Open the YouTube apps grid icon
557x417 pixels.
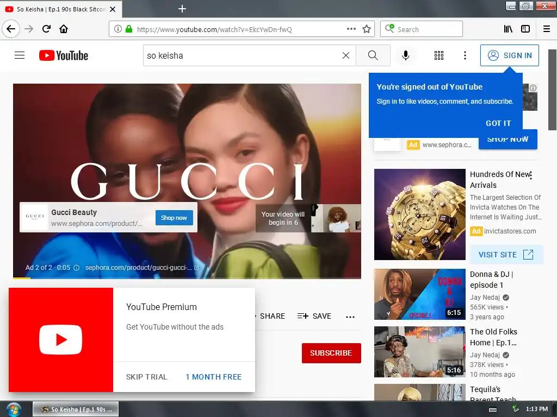click(439, 55)
